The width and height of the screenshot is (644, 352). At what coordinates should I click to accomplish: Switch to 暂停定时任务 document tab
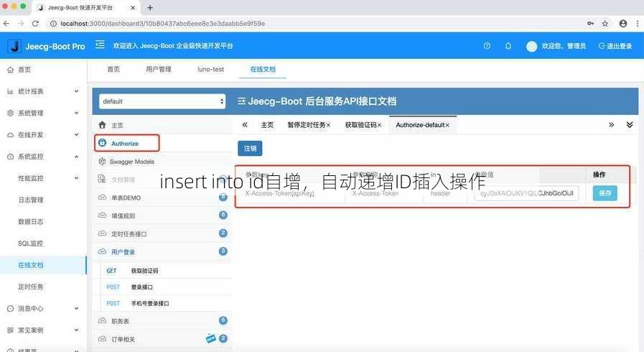tap(307, 125)
